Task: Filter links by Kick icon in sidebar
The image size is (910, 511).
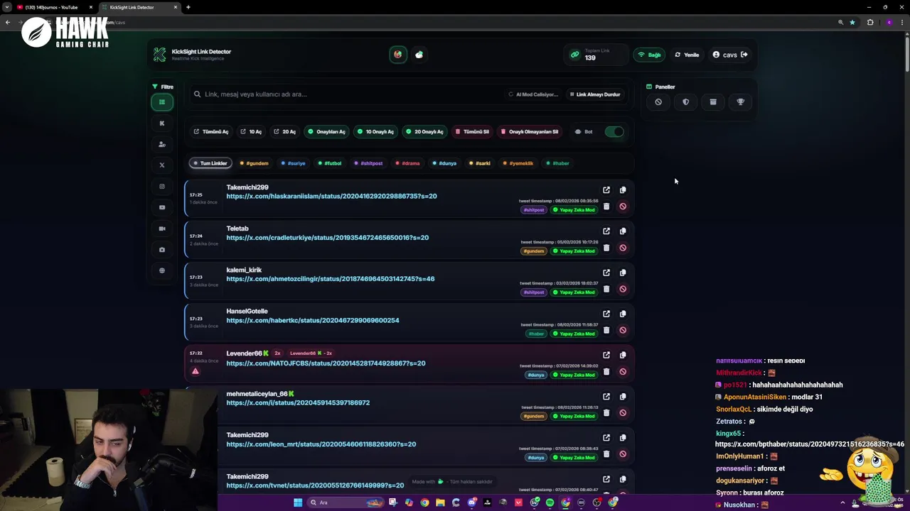Action: [x=162, y=123]
